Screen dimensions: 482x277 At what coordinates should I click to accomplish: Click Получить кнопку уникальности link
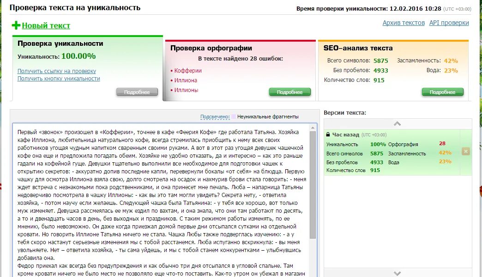coord(59,79)
